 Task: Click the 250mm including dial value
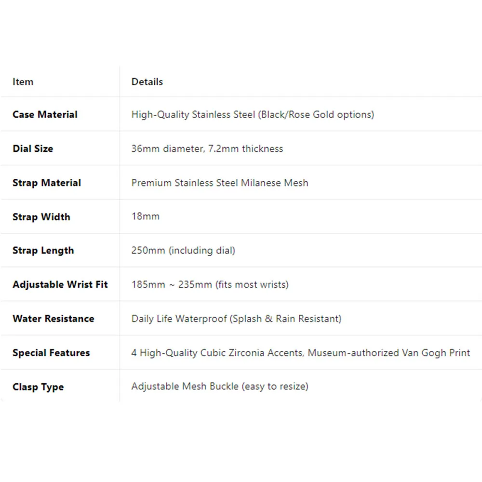[183, 251]
